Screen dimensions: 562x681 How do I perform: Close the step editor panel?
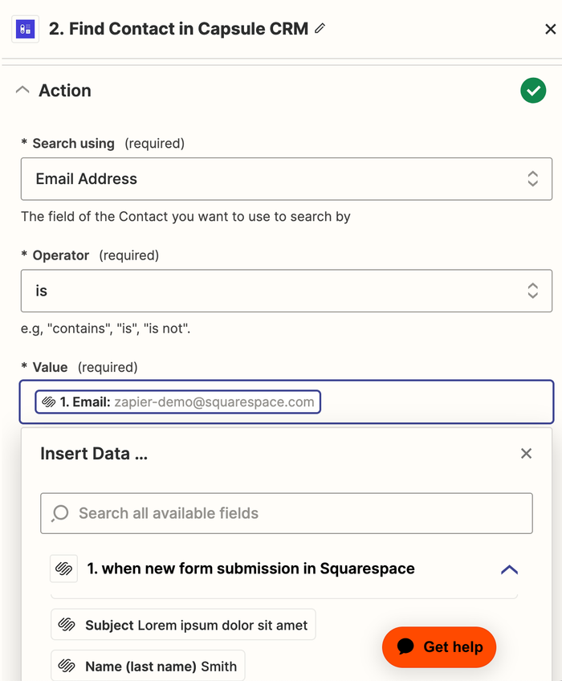click(x=550, y=29)
